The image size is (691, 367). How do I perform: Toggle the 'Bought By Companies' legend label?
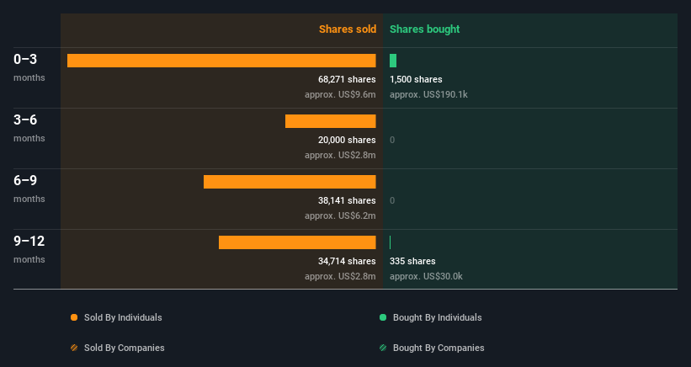pyautogui.click(x=439, y=348)
